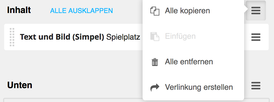Click the copy icon beside Alle kopieren
The image size is (274, 102).
(155, 11)
